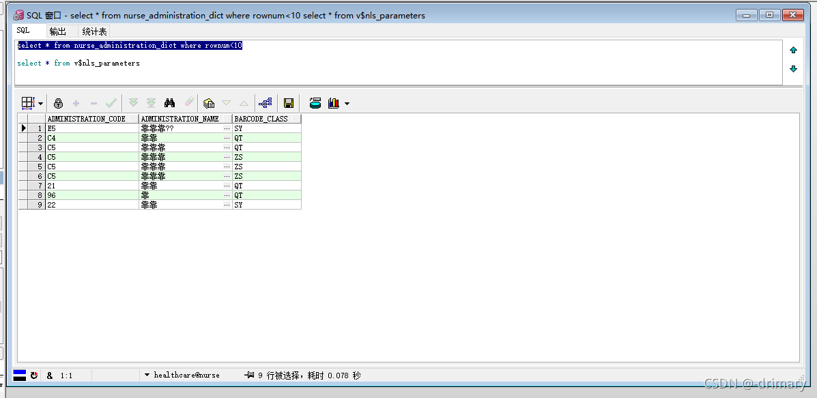Toggle the record set lock padlock
817x398 pixels.
coord(59,102)
